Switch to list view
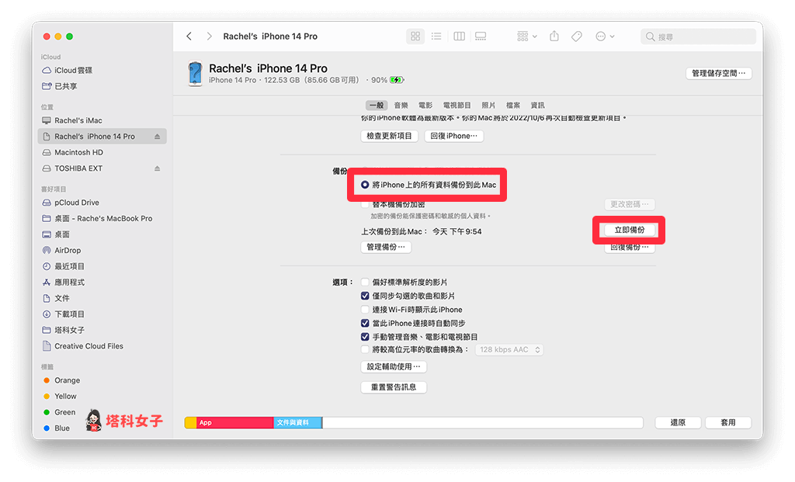The height and width of the screenshot is (482, 795). (x=436, y=36)
